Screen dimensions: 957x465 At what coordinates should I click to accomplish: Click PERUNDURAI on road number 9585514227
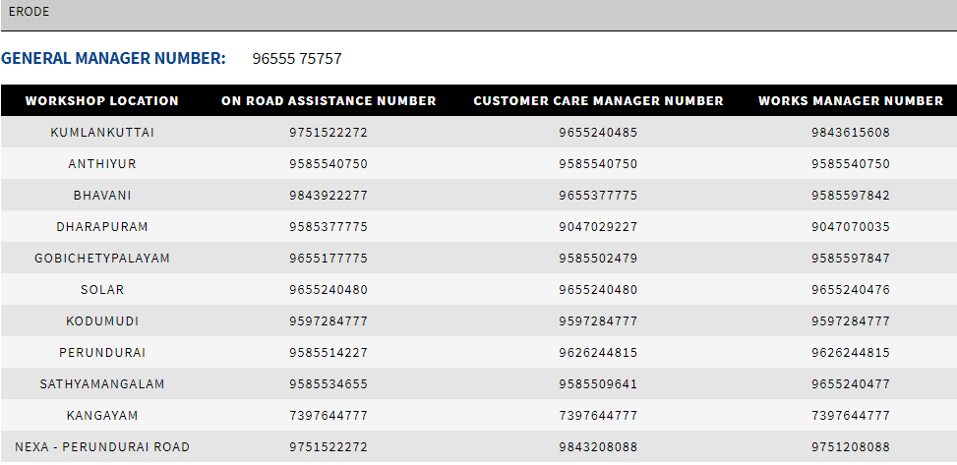329,353
